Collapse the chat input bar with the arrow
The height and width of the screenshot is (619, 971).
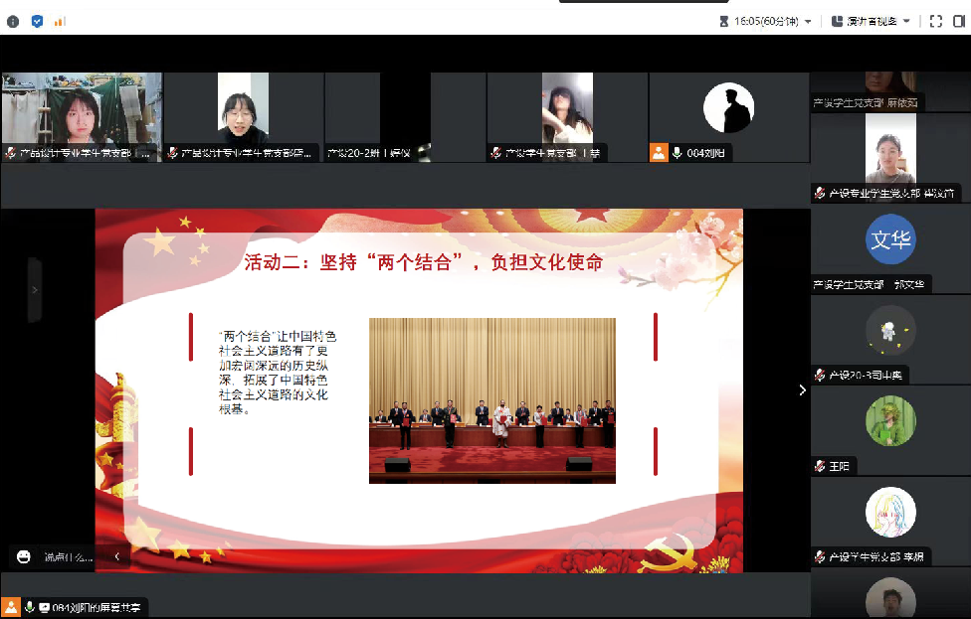(x=117, y=556)
